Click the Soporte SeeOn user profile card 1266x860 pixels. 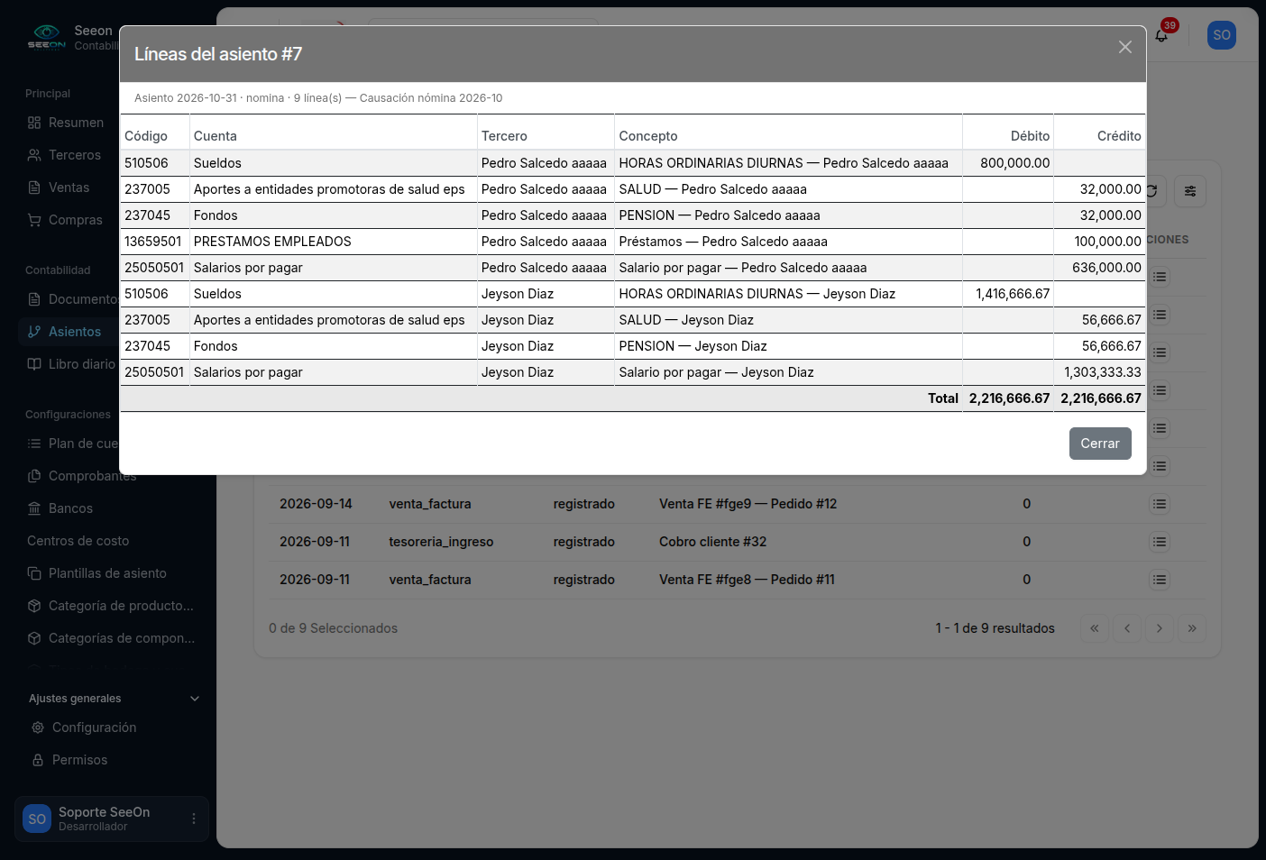click(112, 819)
